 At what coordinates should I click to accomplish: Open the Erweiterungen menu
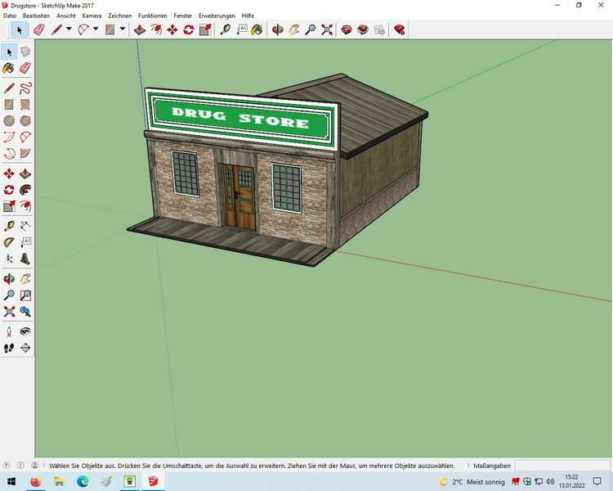click(217, 16)
